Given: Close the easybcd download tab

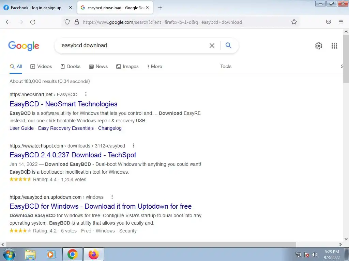Looking at the screenshot, I should pyautogui.click(x=147, y=7).
